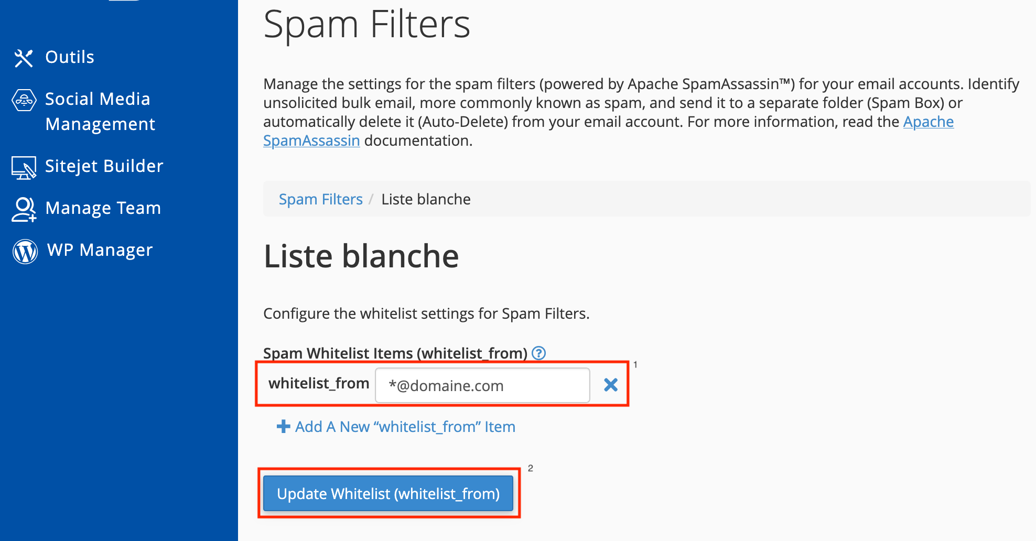Image resolution: width=1036 pixels, height=541 pixels.
Task: Navigate to Spam Filters breadcrumb
Action: (x=321, y=199)
